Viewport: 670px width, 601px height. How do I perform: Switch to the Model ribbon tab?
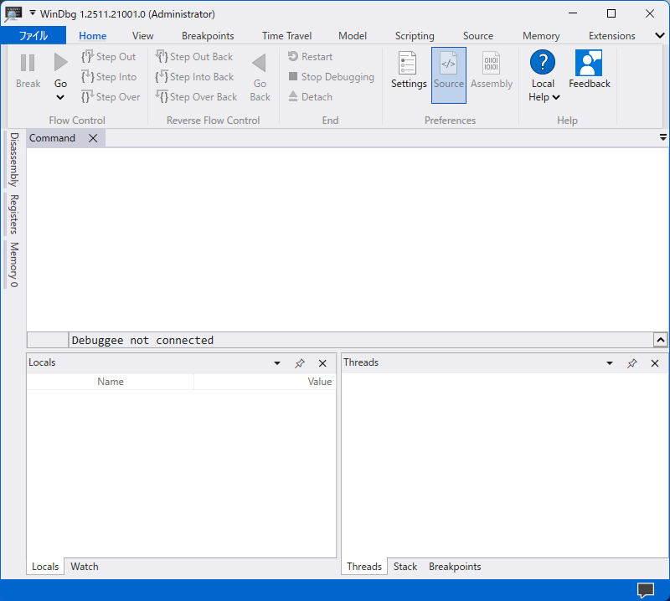(353, 36)
